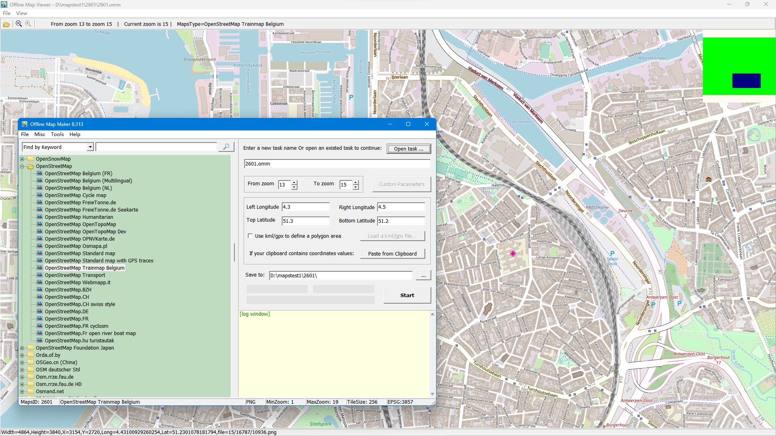Click map icon of OpenStreetMap.BZH
Image resolution: width=776 pixels, height=436 pixels.
[x=40, y=290]
